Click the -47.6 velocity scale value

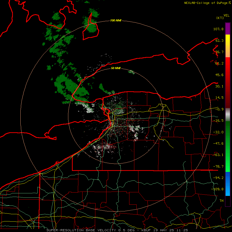tap(218, 144)
